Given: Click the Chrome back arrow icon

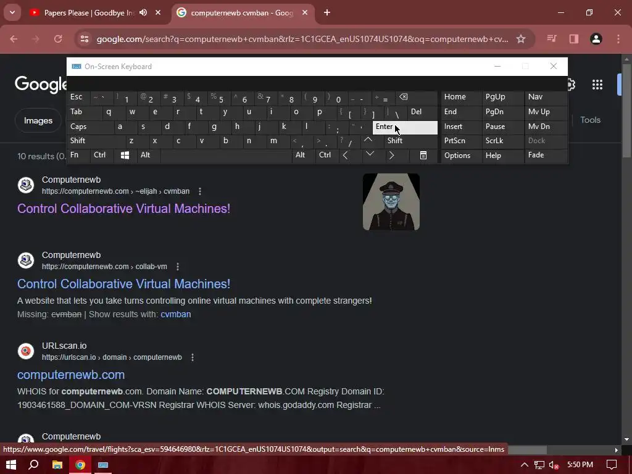Looking at the screenshot, I should pos(14,39).
